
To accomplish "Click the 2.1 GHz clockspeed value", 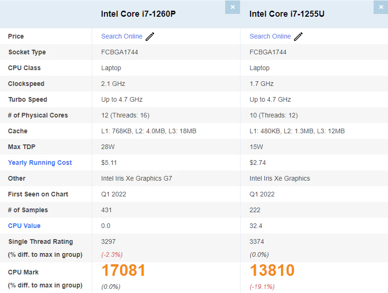I will pyautogui.click(x=113, y=84).
